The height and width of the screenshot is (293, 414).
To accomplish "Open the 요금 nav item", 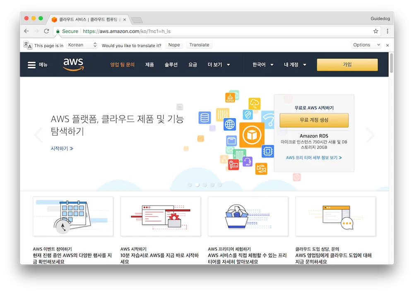I will pyautogui.click(x=193, y=65).
